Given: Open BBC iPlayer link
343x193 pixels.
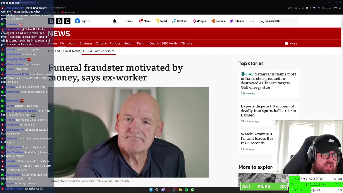Looking at the screenshot, I should pyautogui.click(x=199, y=21).
